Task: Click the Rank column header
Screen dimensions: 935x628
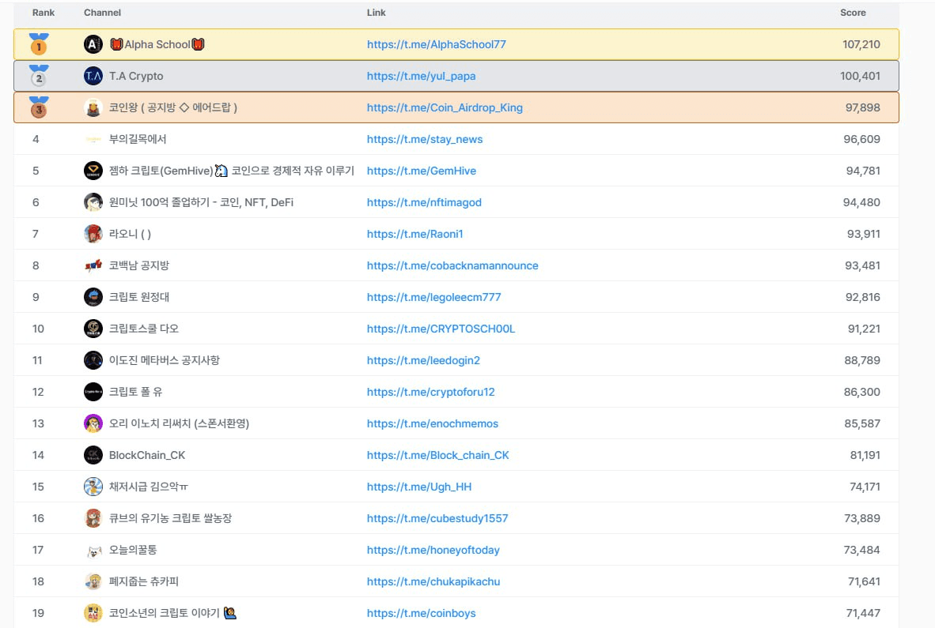Action: tap(44, 13)
